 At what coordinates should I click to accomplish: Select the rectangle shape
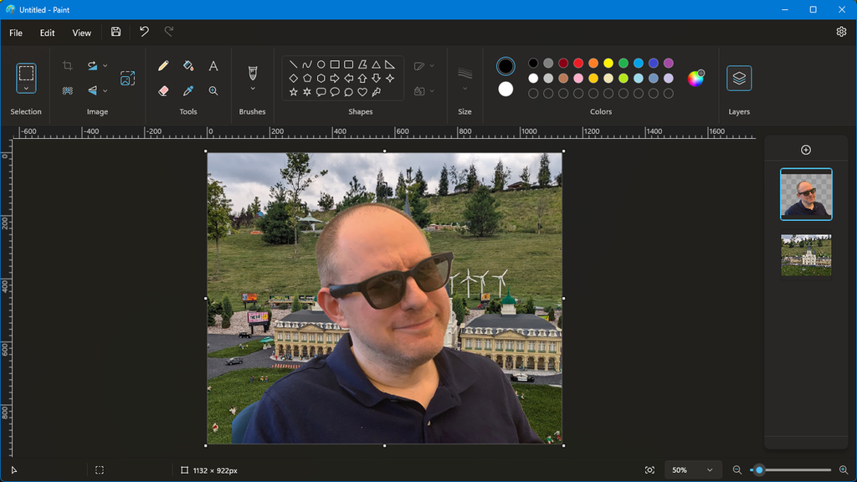333,64
